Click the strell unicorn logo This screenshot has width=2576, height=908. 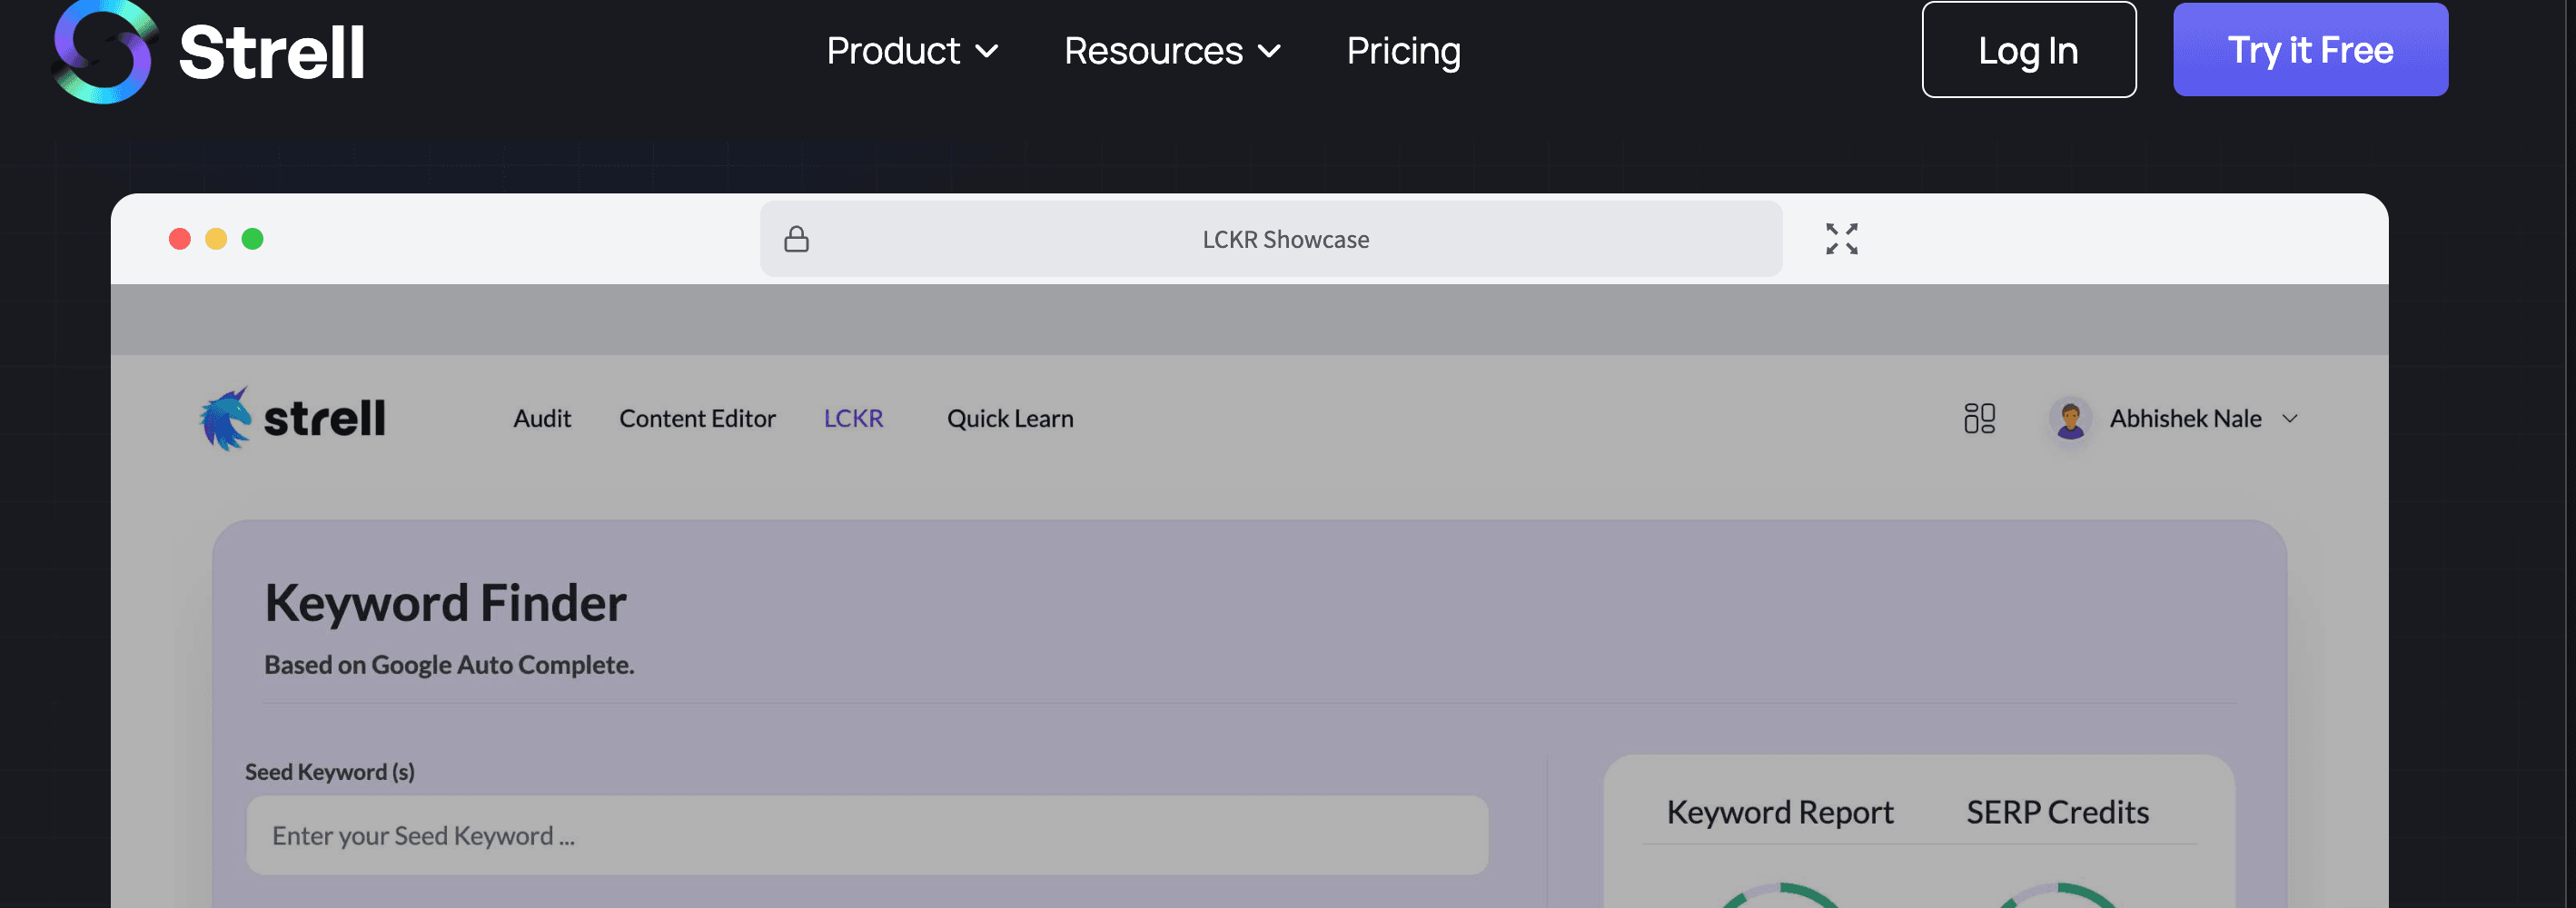(x=291, y=418)
